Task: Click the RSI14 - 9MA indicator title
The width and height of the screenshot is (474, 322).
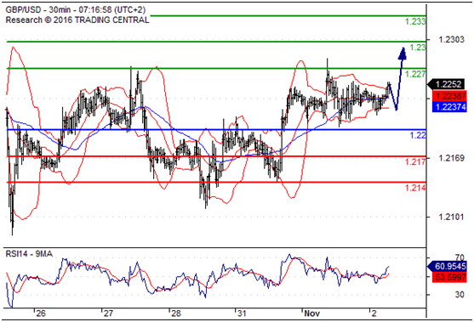Action: coord(29,254)
